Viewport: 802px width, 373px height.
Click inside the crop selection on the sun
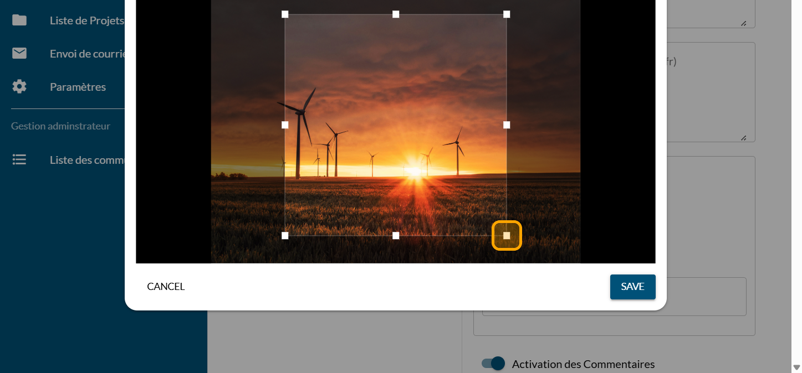click(x=413, y=172)
